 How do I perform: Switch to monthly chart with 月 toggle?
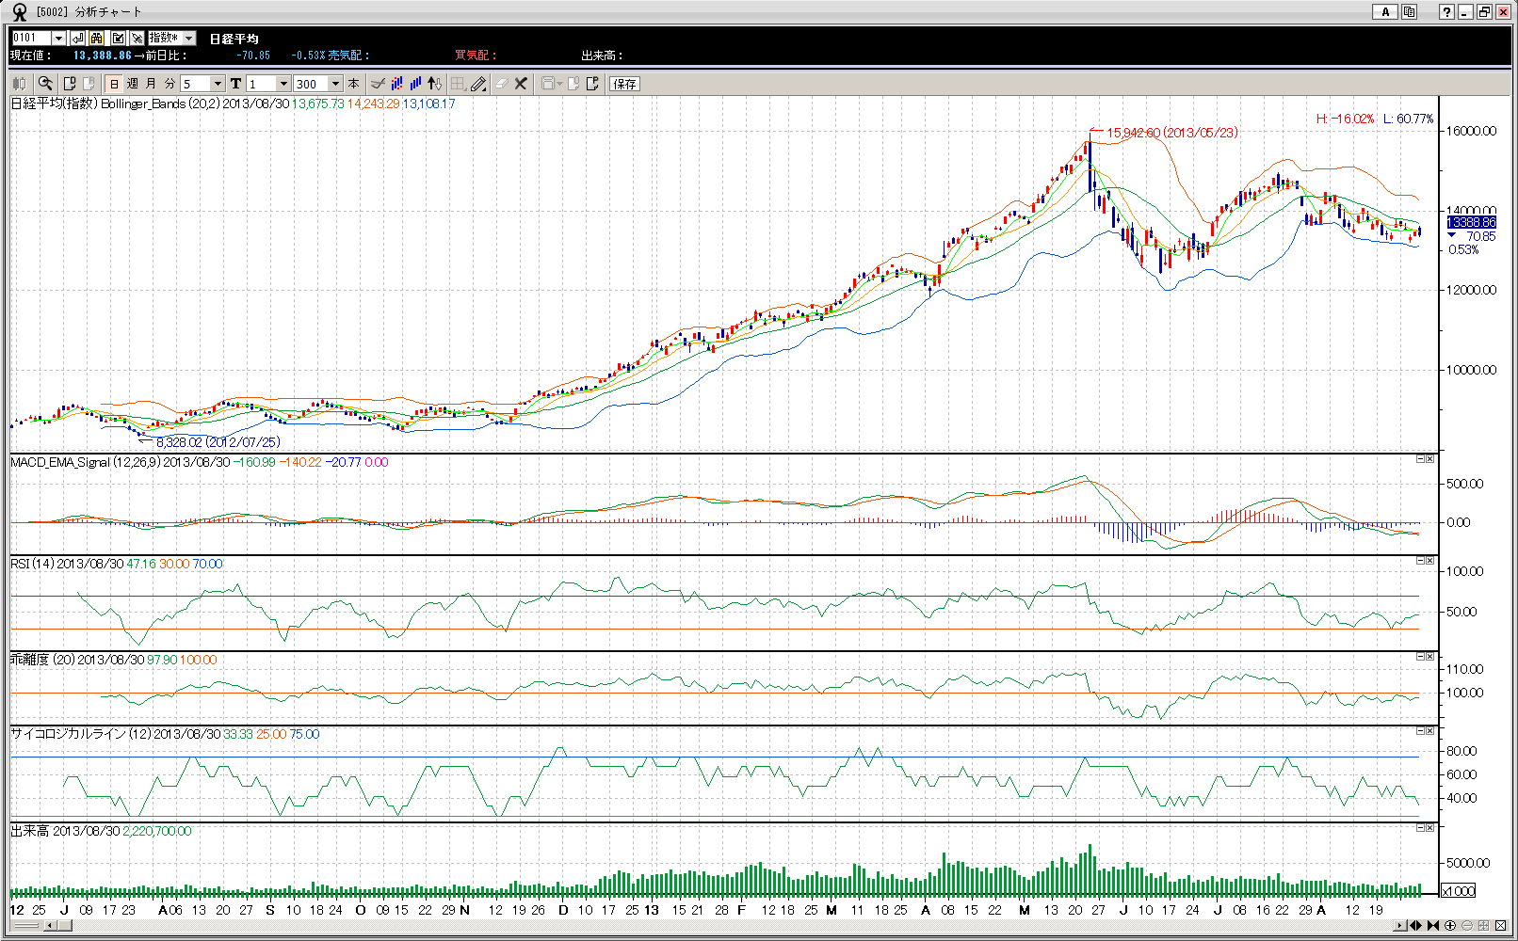pyautogui.click(x=151, y=84)
